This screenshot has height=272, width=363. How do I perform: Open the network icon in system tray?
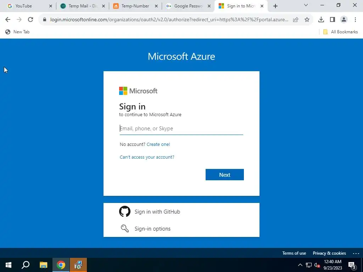[309, 265]
